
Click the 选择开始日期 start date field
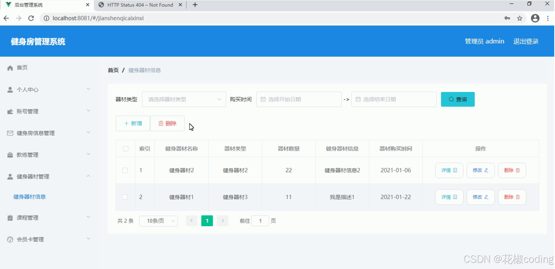click(299, 99)
